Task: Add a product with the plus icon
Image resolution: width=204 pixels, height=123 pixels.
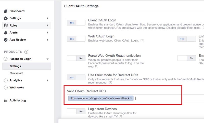Action: 26,52
